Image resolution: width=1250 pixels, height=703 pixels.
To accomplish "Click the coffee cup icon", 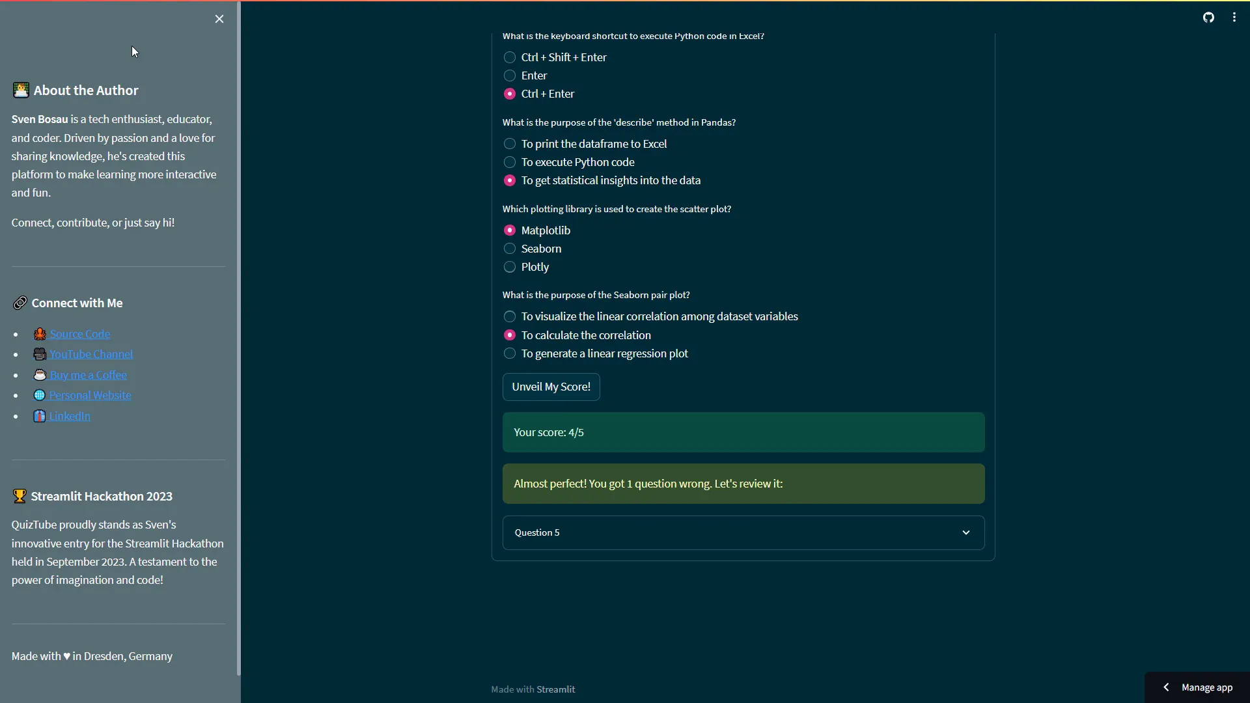I will (x=40, y=375).
